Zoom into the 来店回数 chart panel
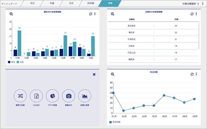 click(113, 74)
